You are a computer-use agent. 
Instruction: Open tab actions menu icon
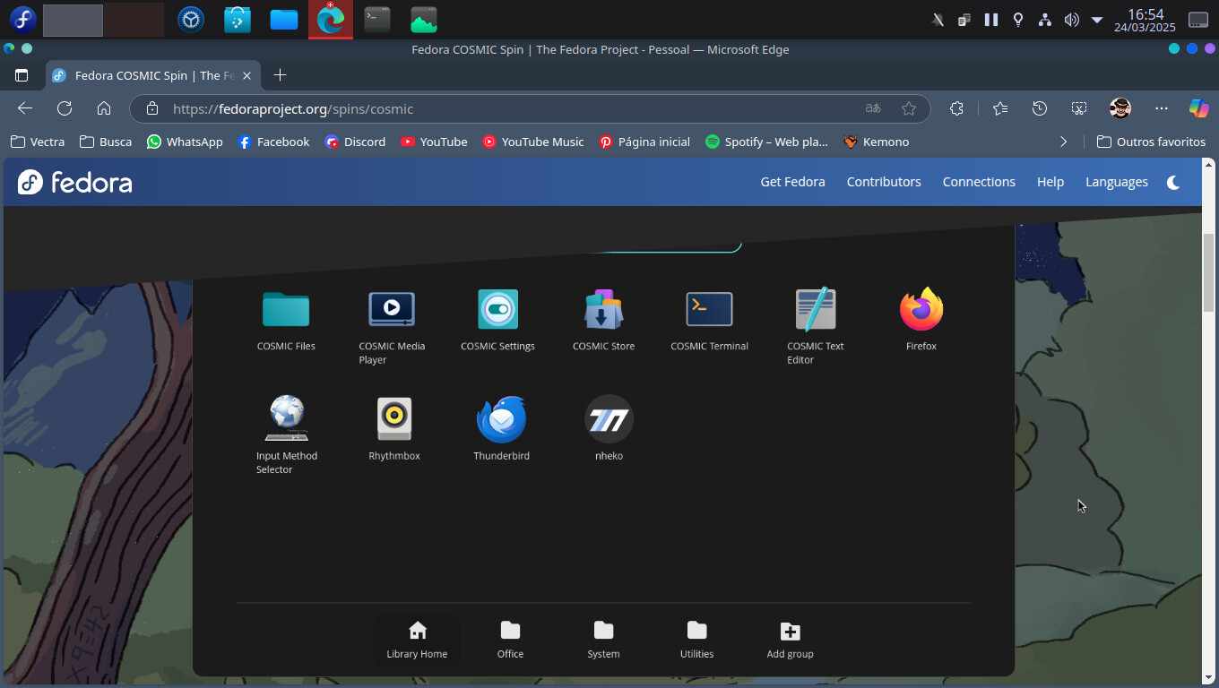[x=22, y=75]
